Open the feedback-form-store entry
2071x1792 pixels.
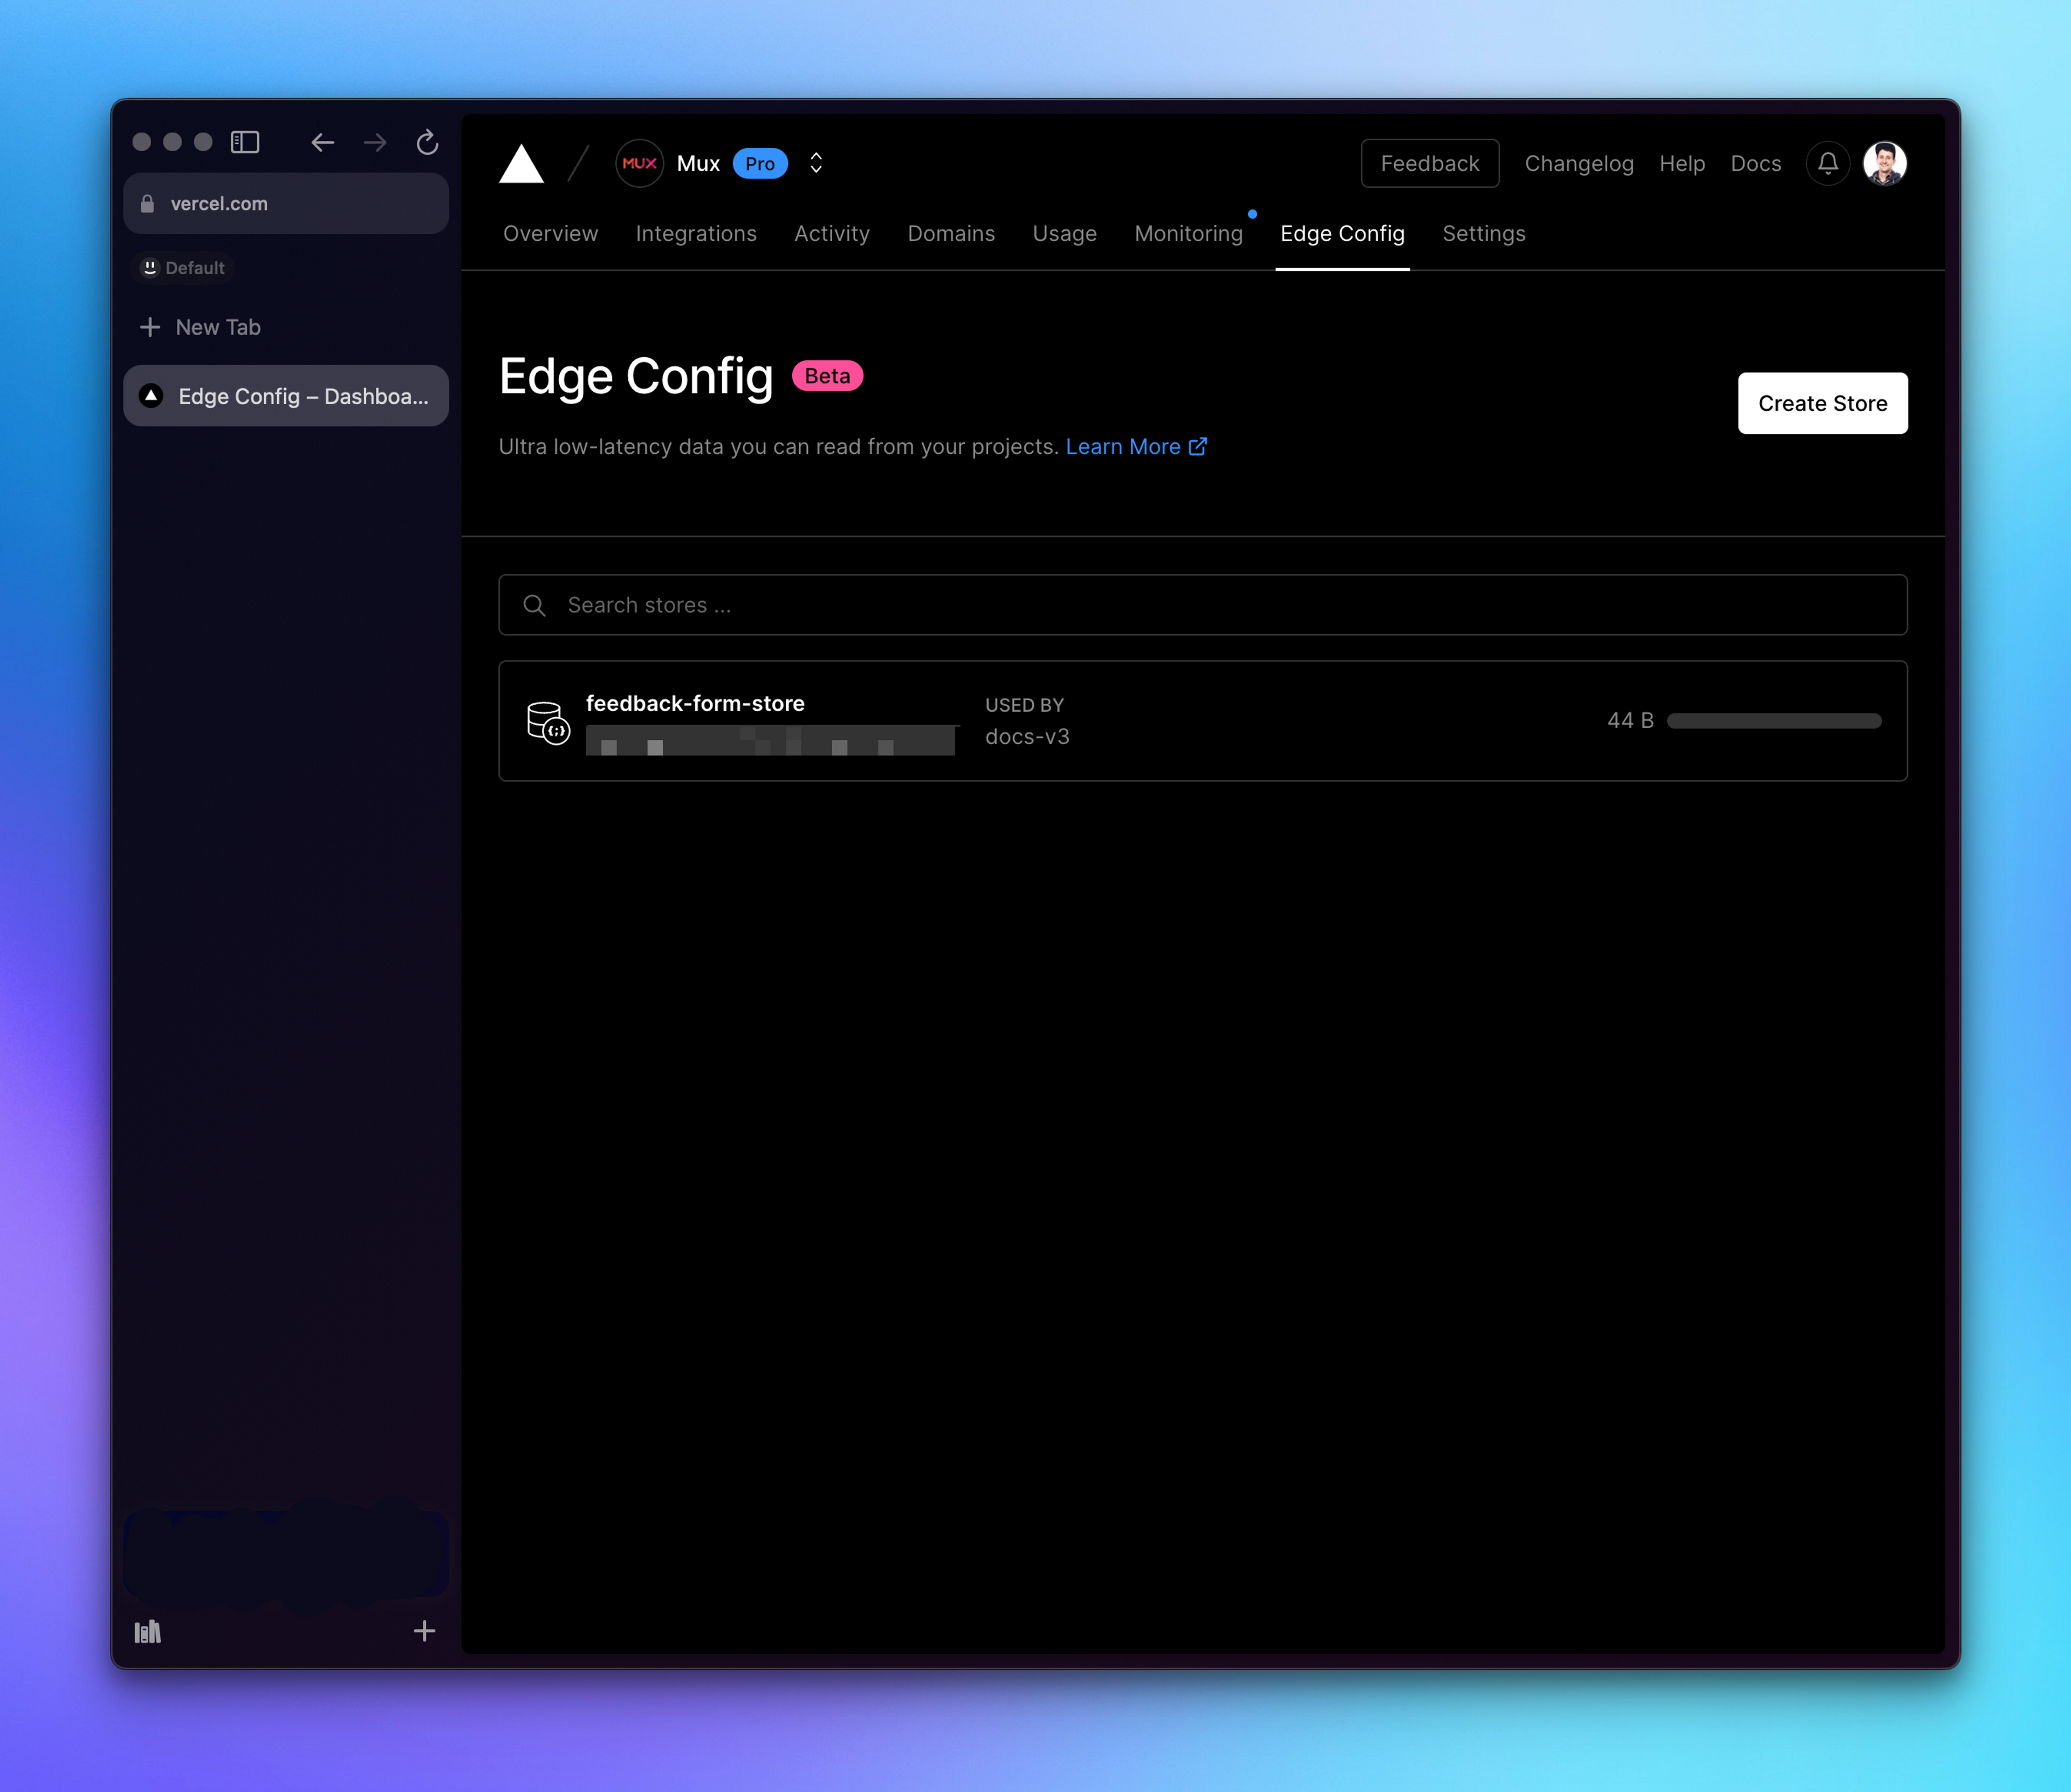pos(695,704)
